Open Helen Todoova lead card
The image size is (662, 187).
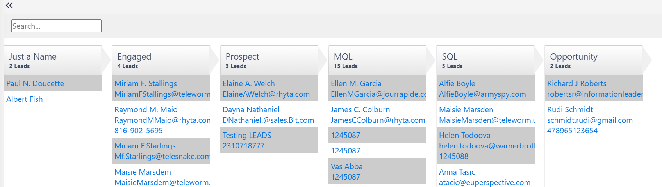(465, 135)
